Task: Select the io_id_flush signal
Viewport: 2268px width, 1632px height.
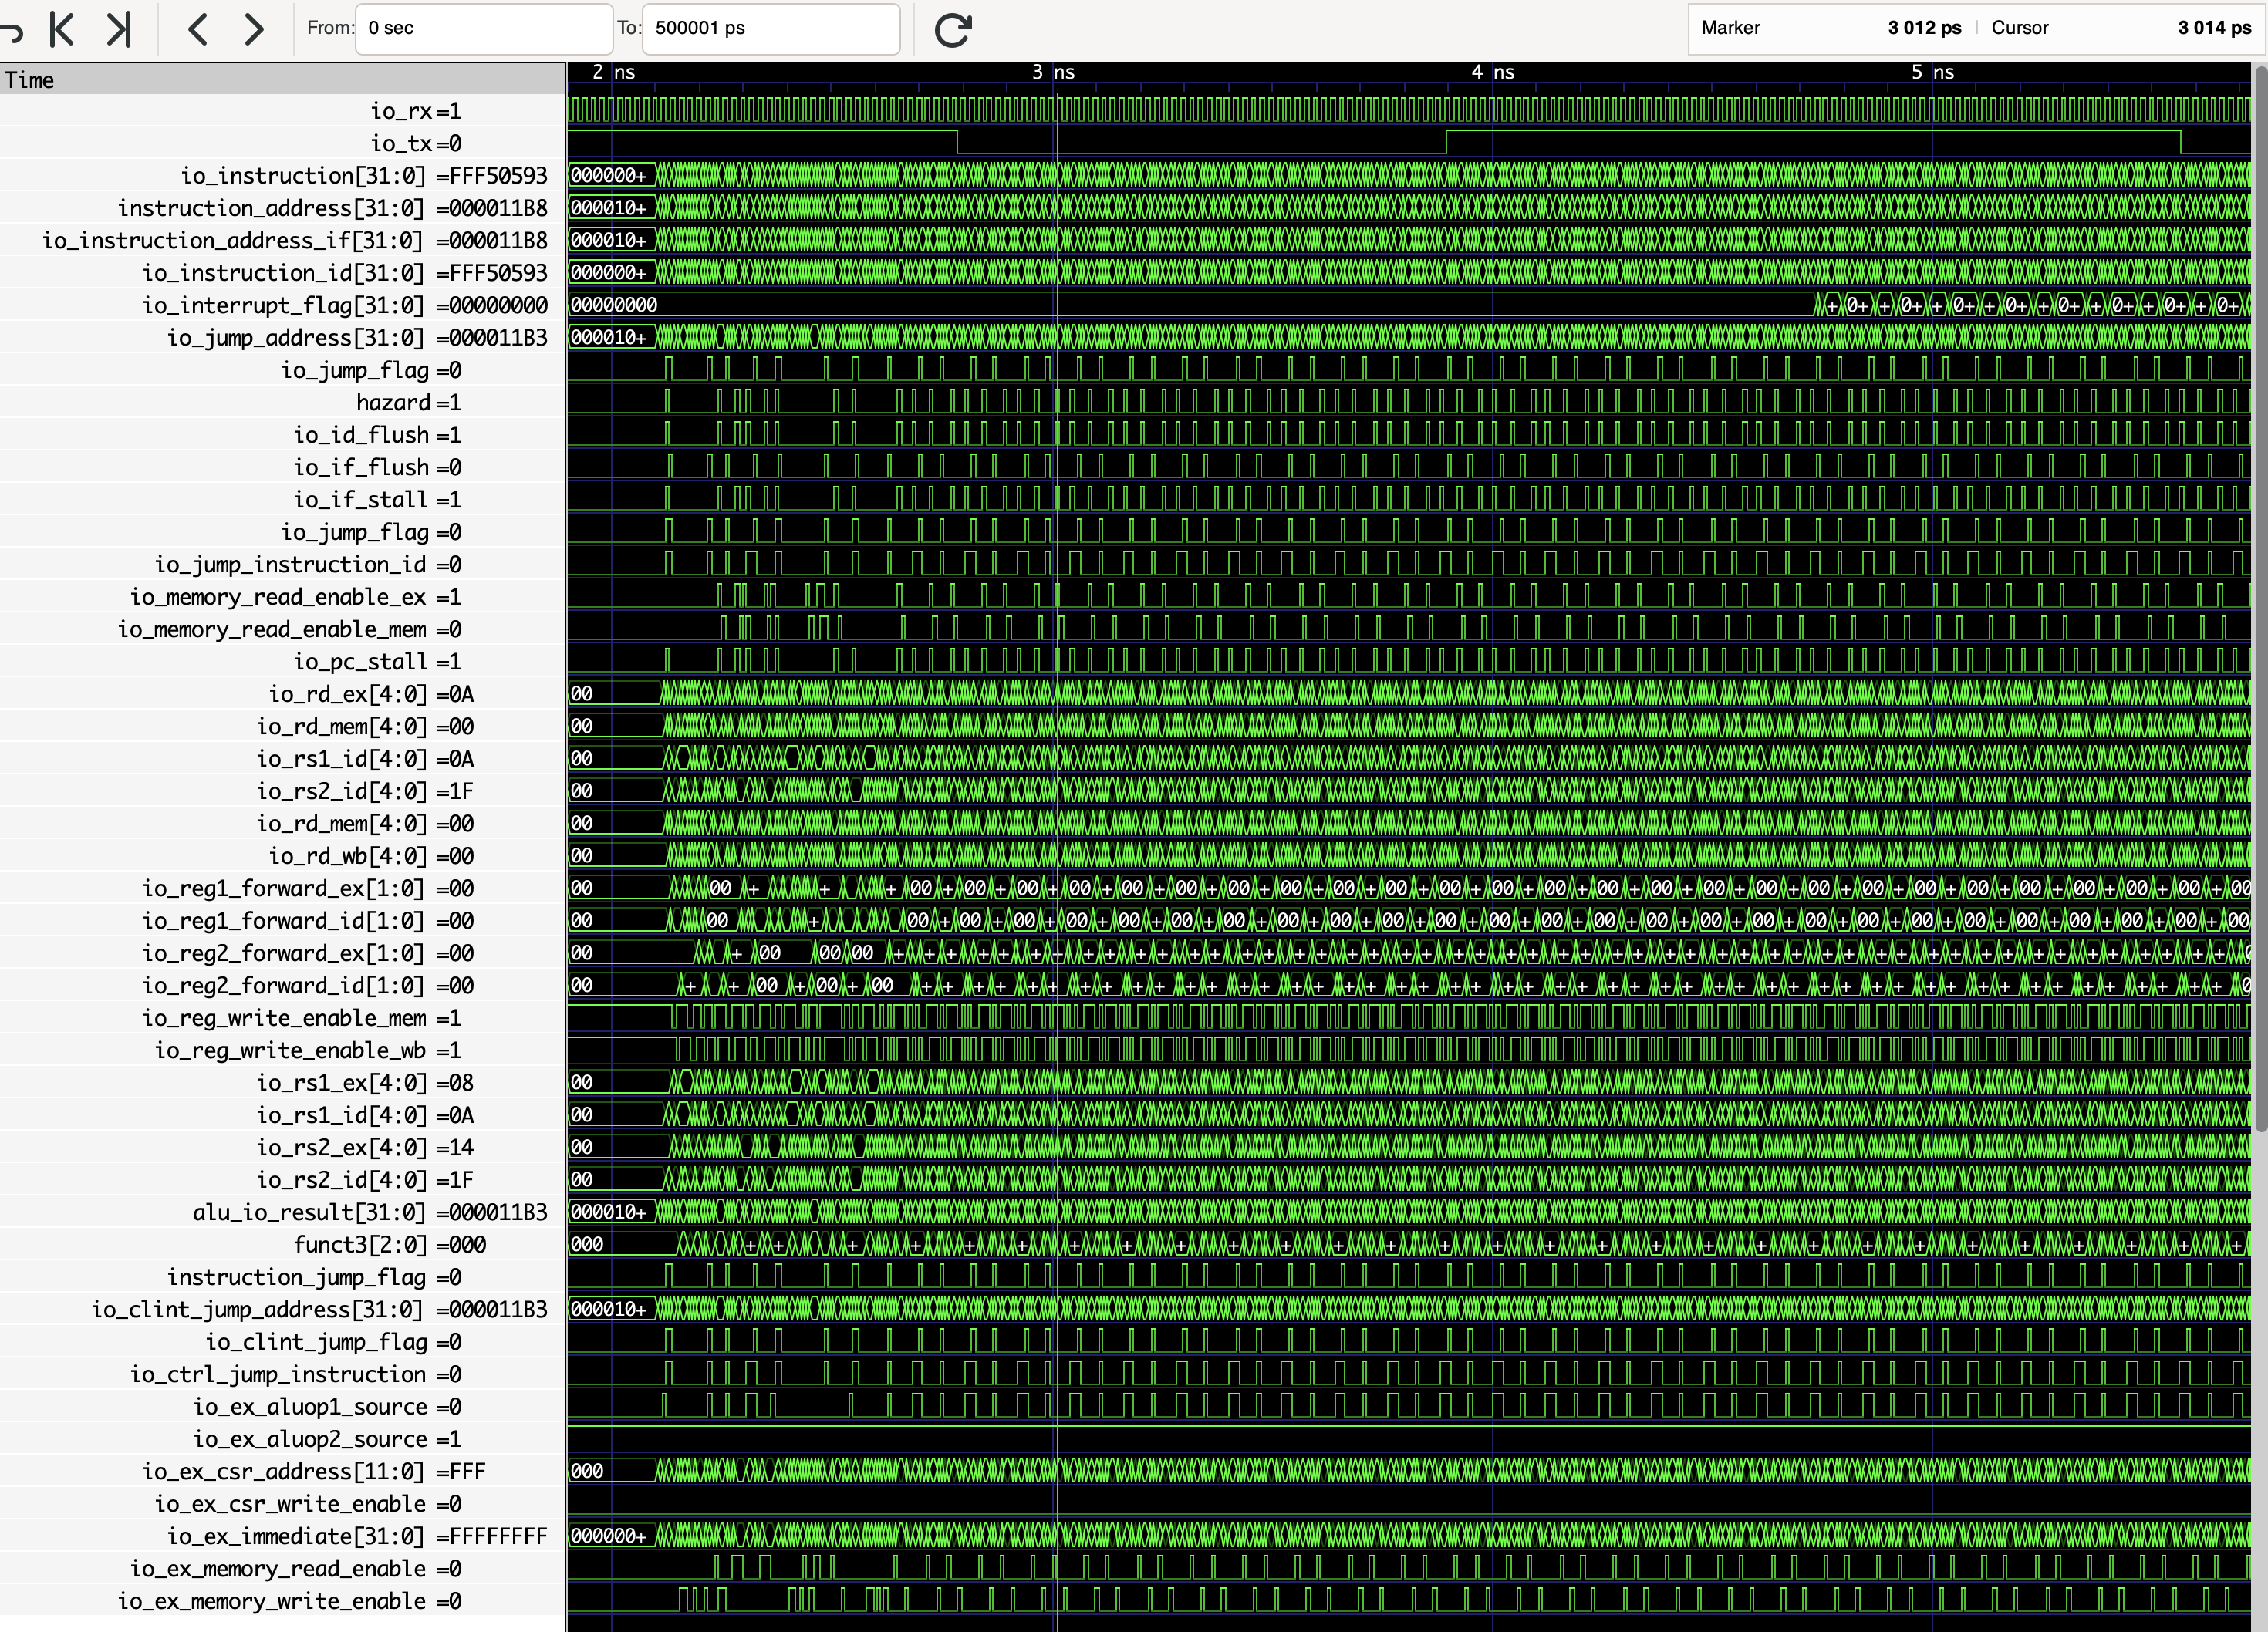Action: [x=282, y=435]
